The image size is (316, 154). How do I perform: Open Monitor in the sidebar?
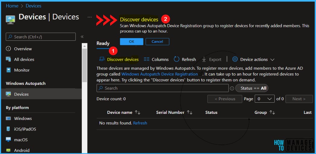22,70
